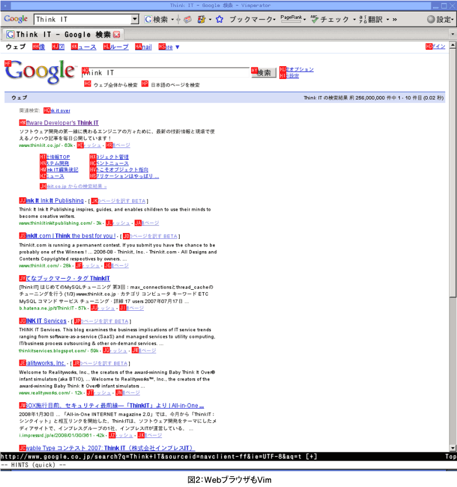Open result はてなブックマーク - タグ ThinkIT
The width and height of the screenshot is (457, 487).
[x=64, y=279]
